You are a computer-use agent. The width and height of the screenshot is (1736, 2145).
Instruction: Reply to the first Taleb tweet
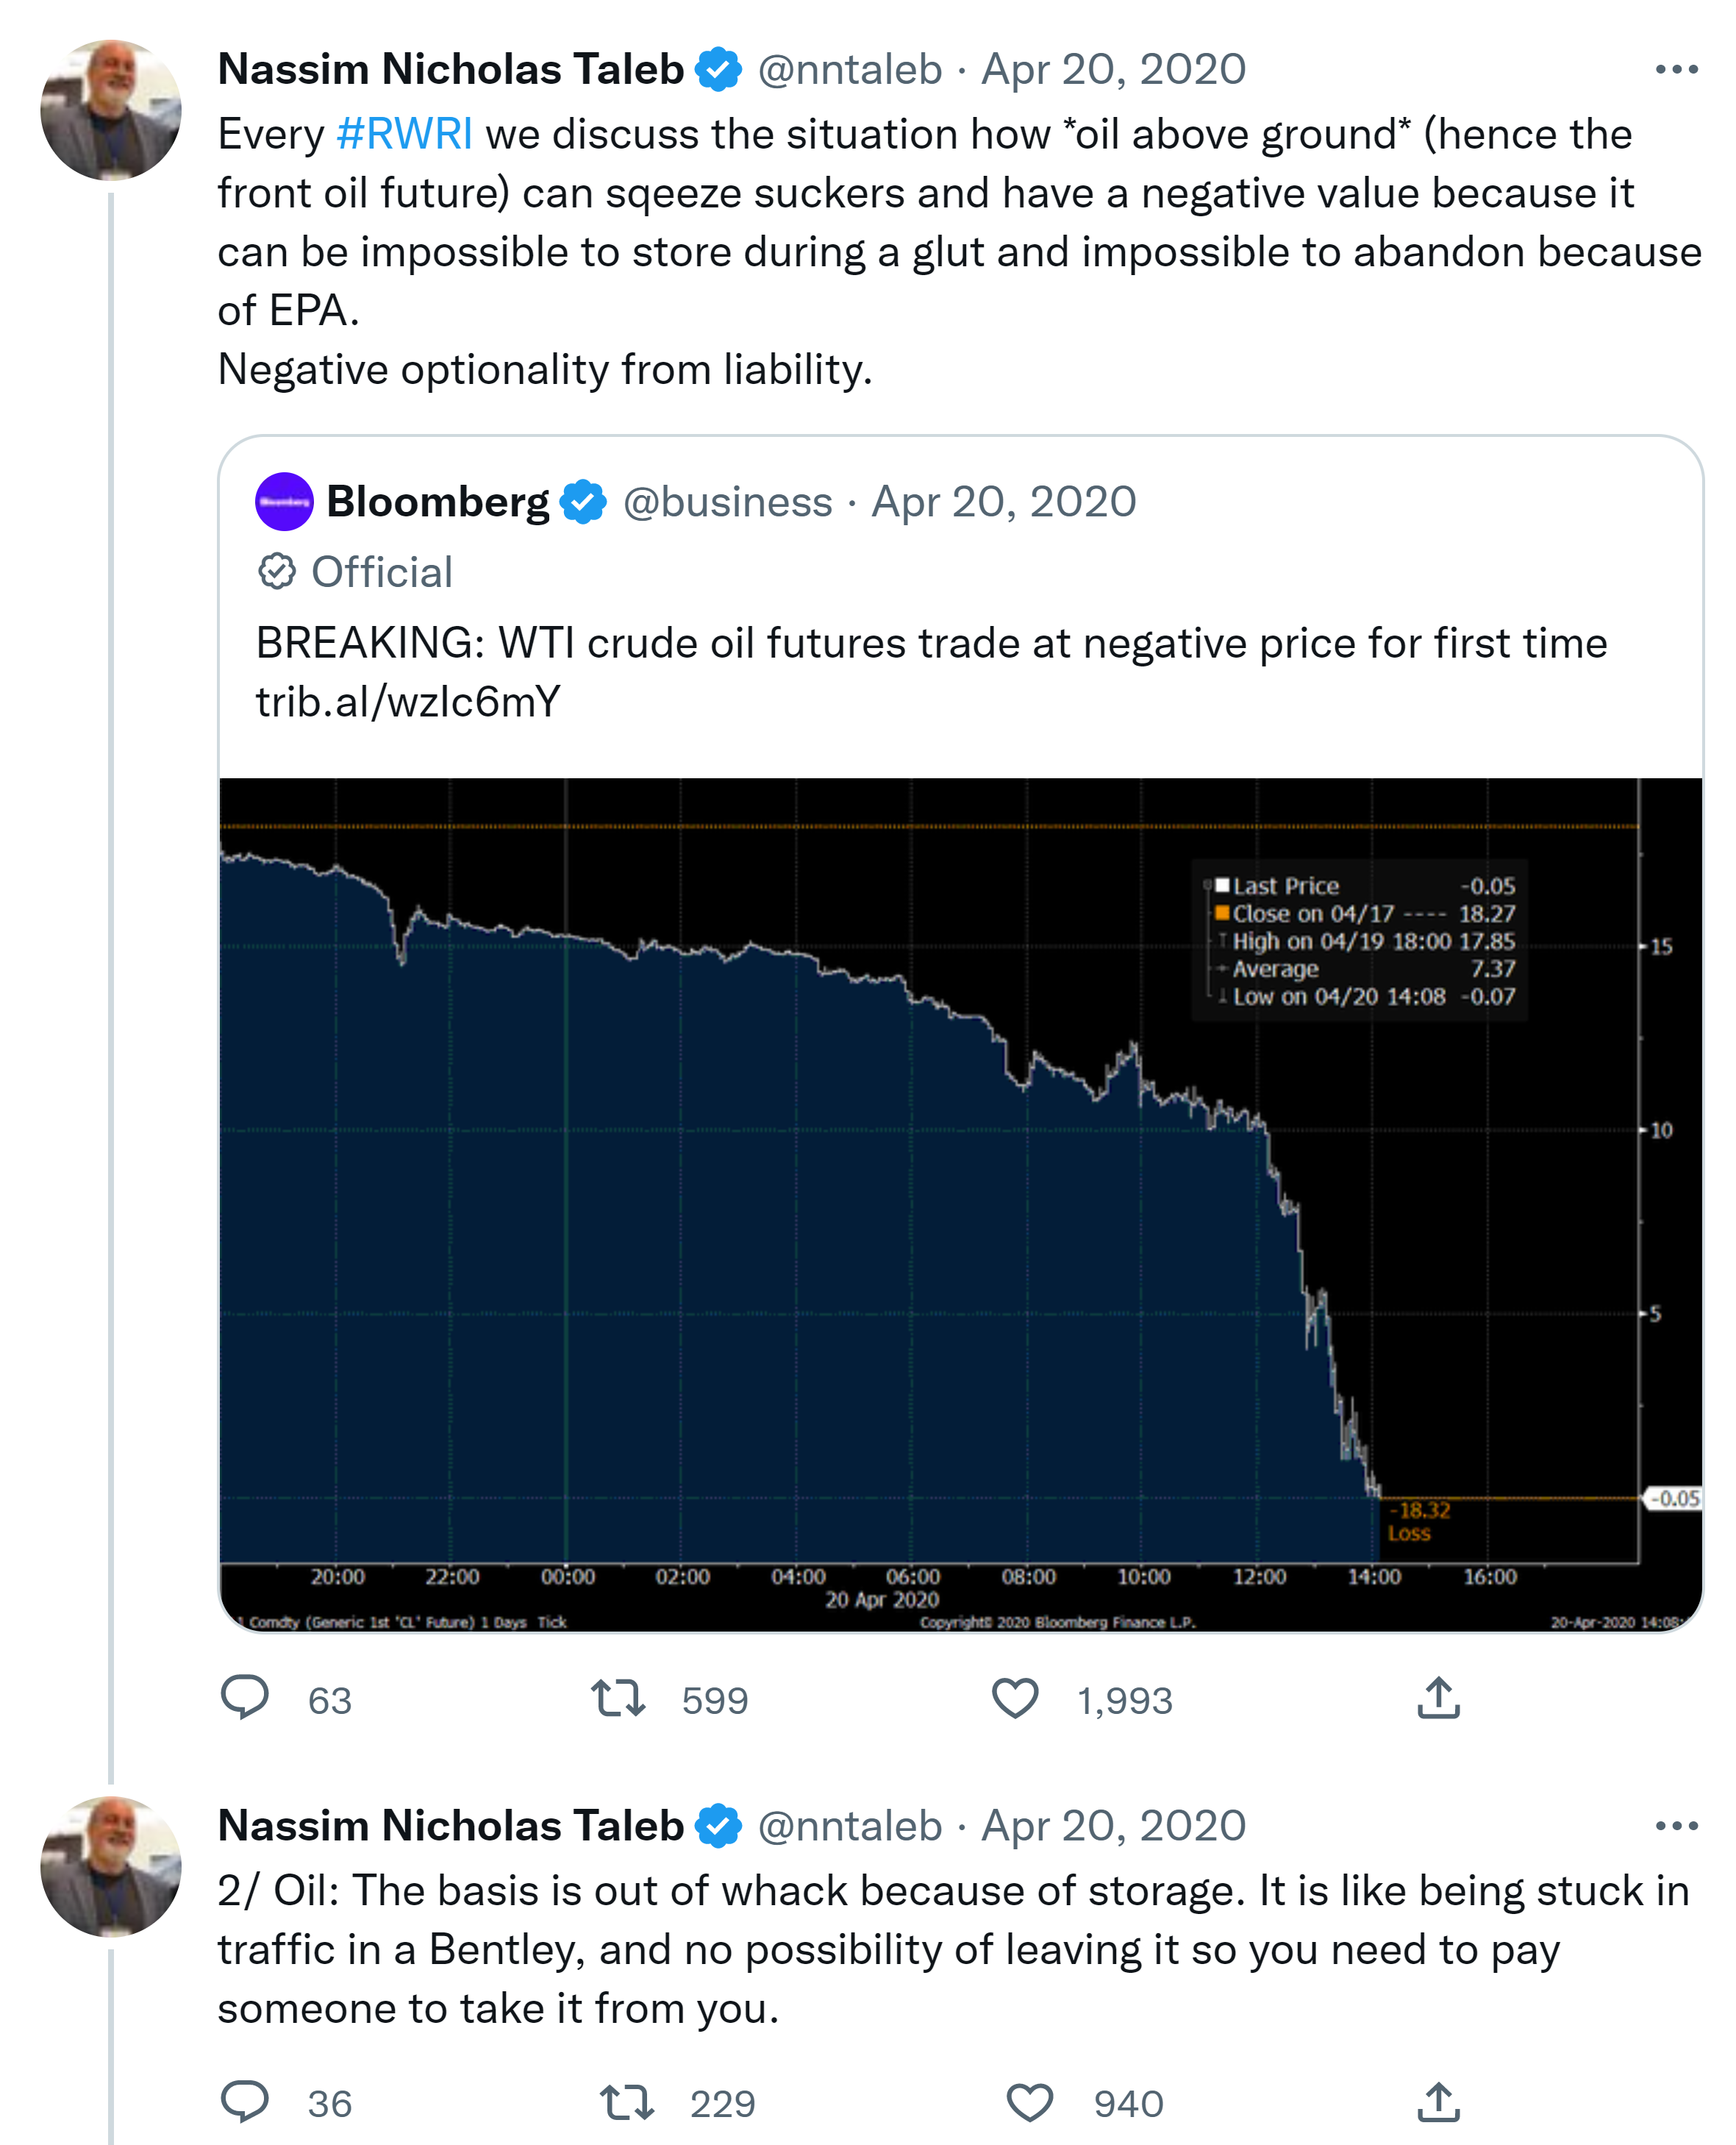pyautogui.click(x=245, y=1698)
